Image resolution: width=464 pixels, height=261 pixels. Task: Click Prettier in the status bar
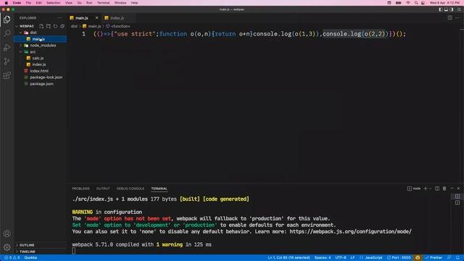pos(434,258)
